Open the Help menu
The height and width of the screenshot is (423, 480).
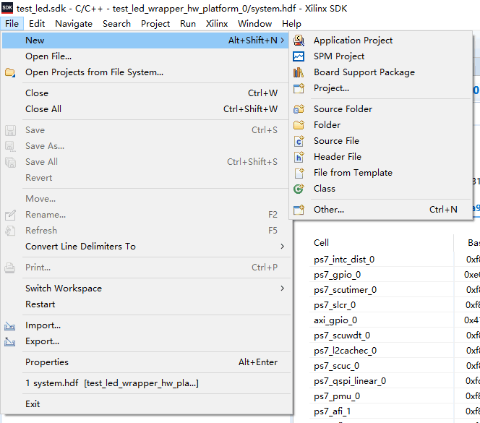[291, 24]
